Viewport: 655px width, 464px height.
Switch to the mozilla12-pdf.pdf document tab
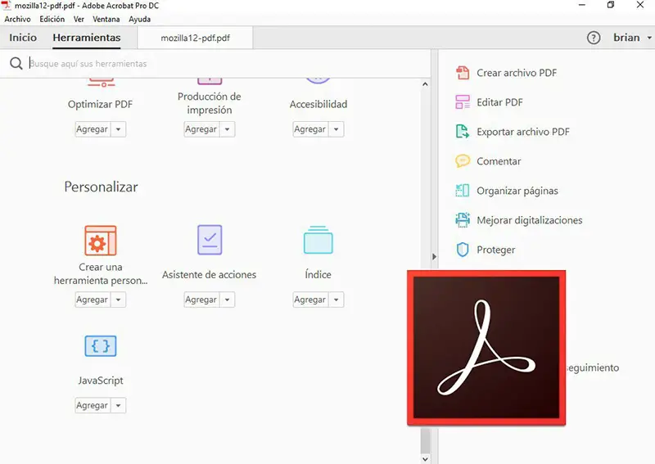(x=195, y=38)
